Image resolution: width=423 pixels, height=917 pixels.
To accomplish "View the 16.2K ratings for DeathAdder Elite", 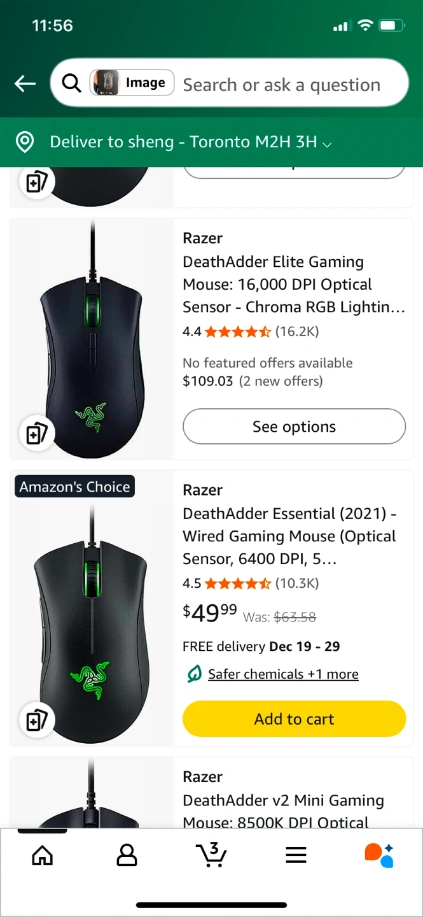I will [x=297, y=331].
